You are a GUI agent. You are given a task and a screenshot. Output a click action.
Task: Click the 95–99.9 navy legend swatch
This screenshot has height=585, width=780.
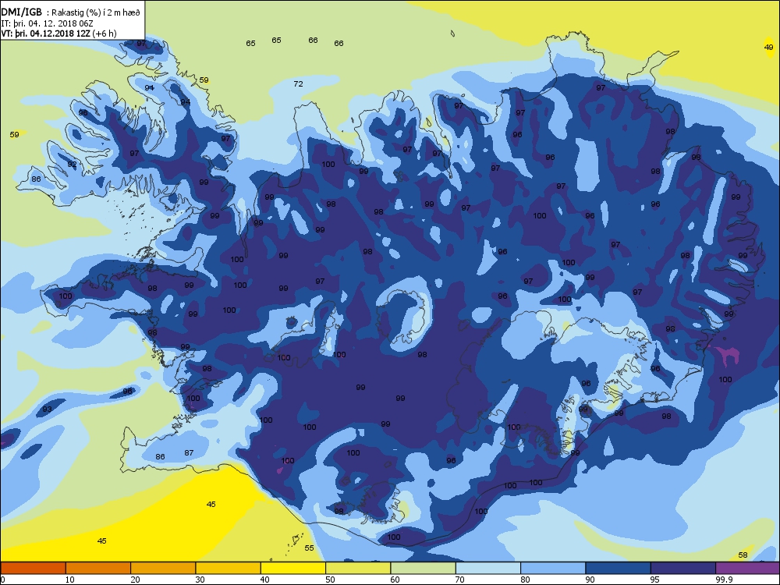click(x=683, y=568)
